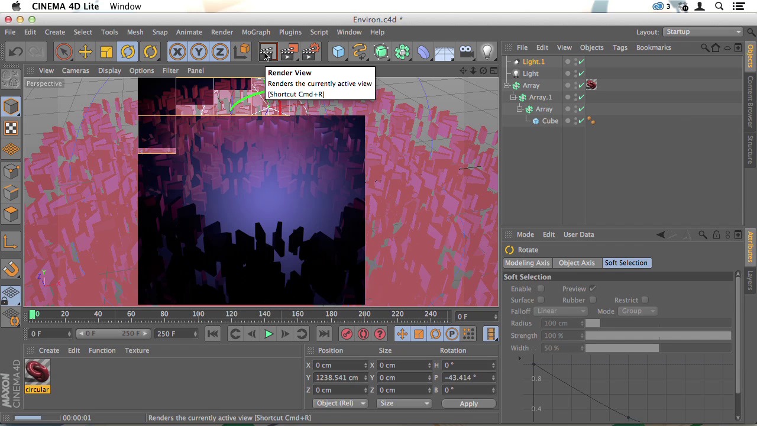This screenshot has height=426, width=757.
Task: Open the Object (Rel) dropdown
Action: point(340,404)
